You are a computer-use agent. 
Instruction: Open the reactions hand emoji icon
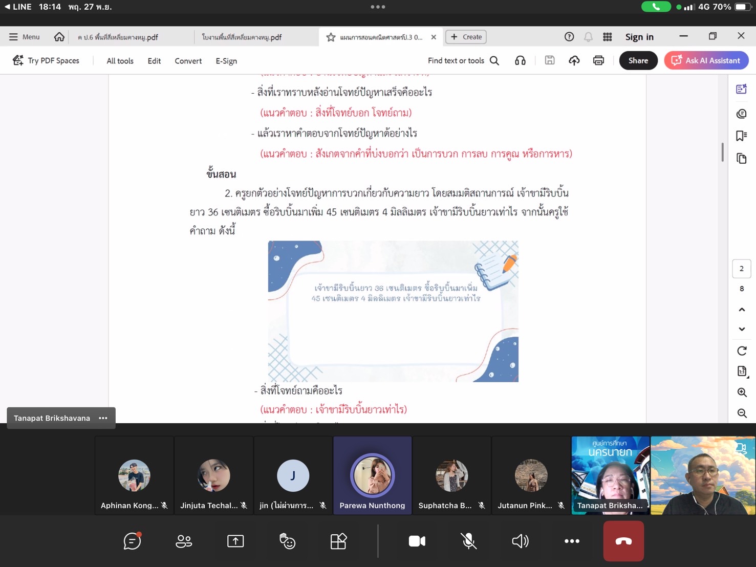pos(287,541)
